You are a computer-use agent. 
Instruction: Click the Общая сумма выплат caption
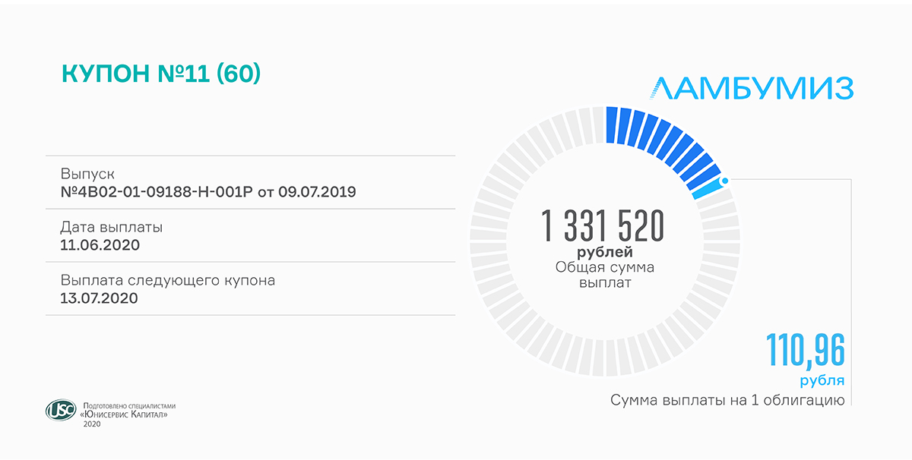[604, 275]
